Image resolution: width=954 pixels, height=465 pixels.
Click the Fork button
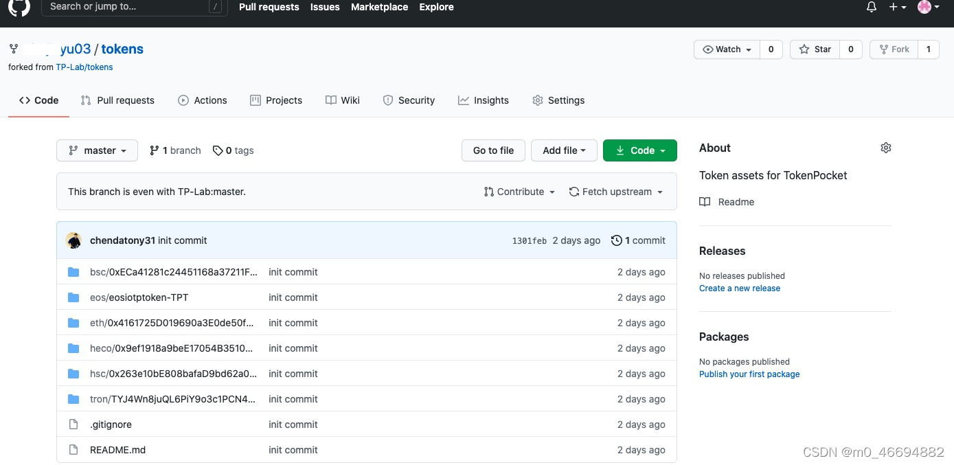[x=894, y=49]
